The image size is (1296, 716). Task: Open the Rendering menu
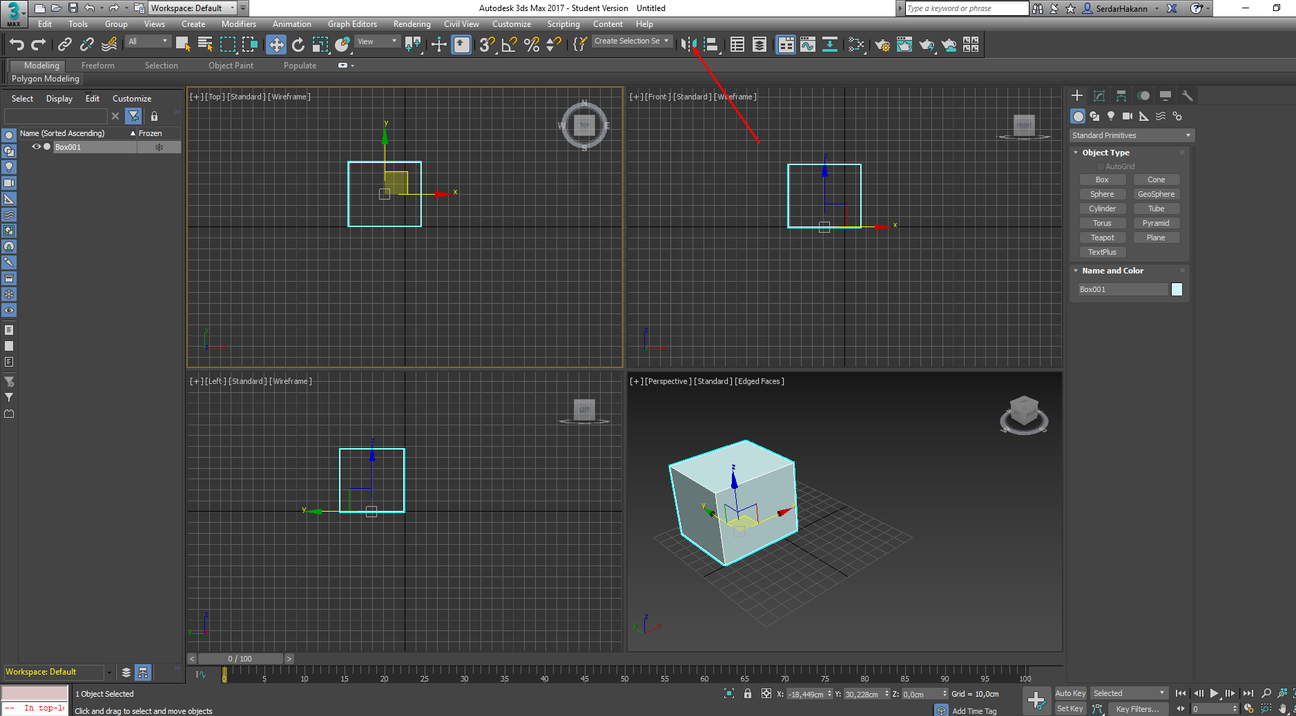(x=412, y=24)
